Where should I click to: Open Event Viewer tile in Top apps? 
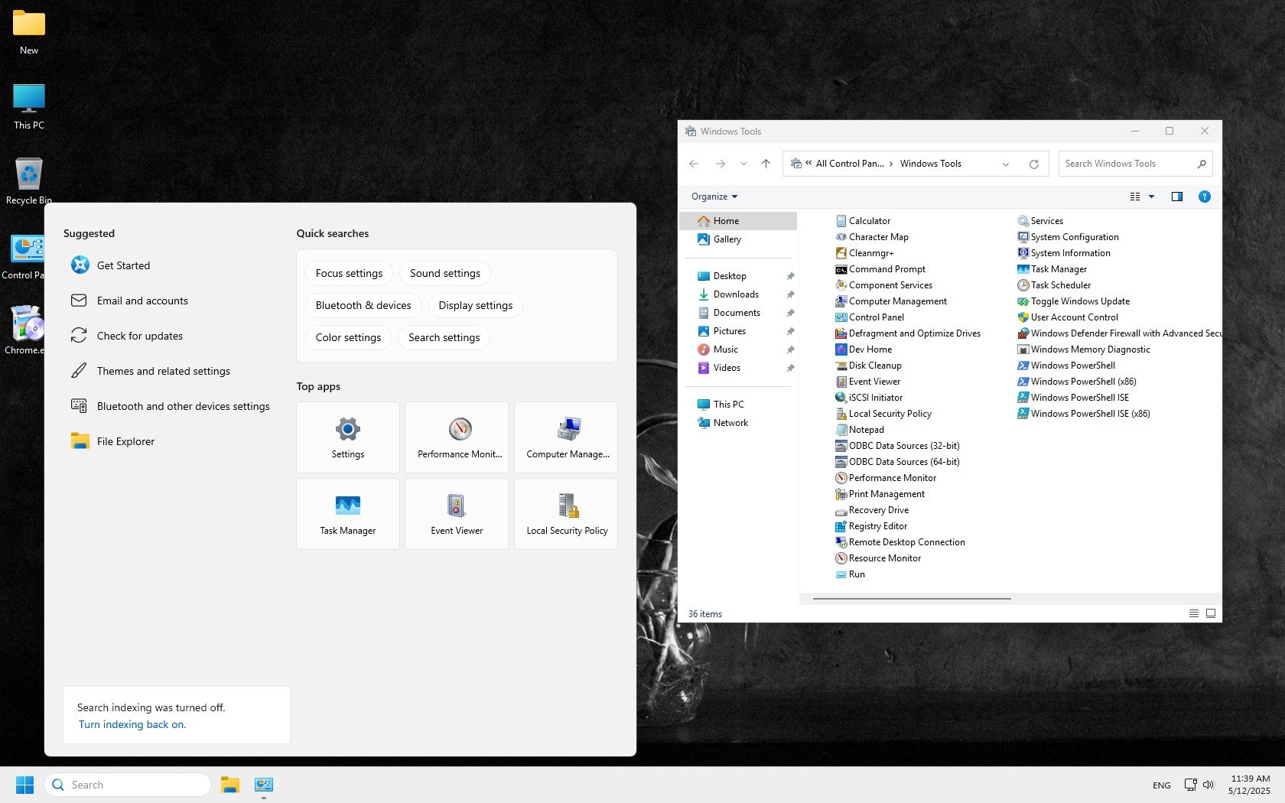(457, 514)
